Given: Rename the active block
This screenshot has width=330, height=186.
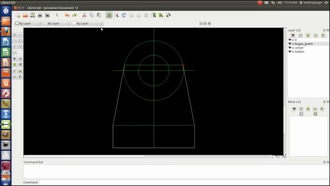Looking at the screenshot, I should coord(322,109).
